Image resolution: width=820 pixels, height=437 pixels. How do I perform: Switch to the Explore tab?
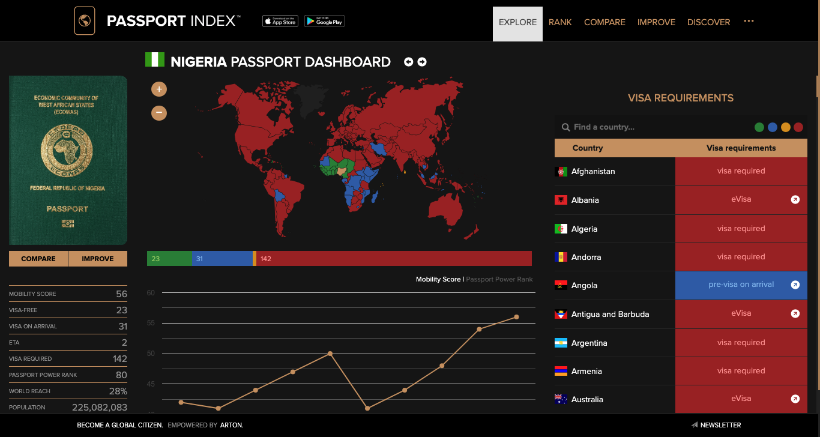[x=517, y=23]
